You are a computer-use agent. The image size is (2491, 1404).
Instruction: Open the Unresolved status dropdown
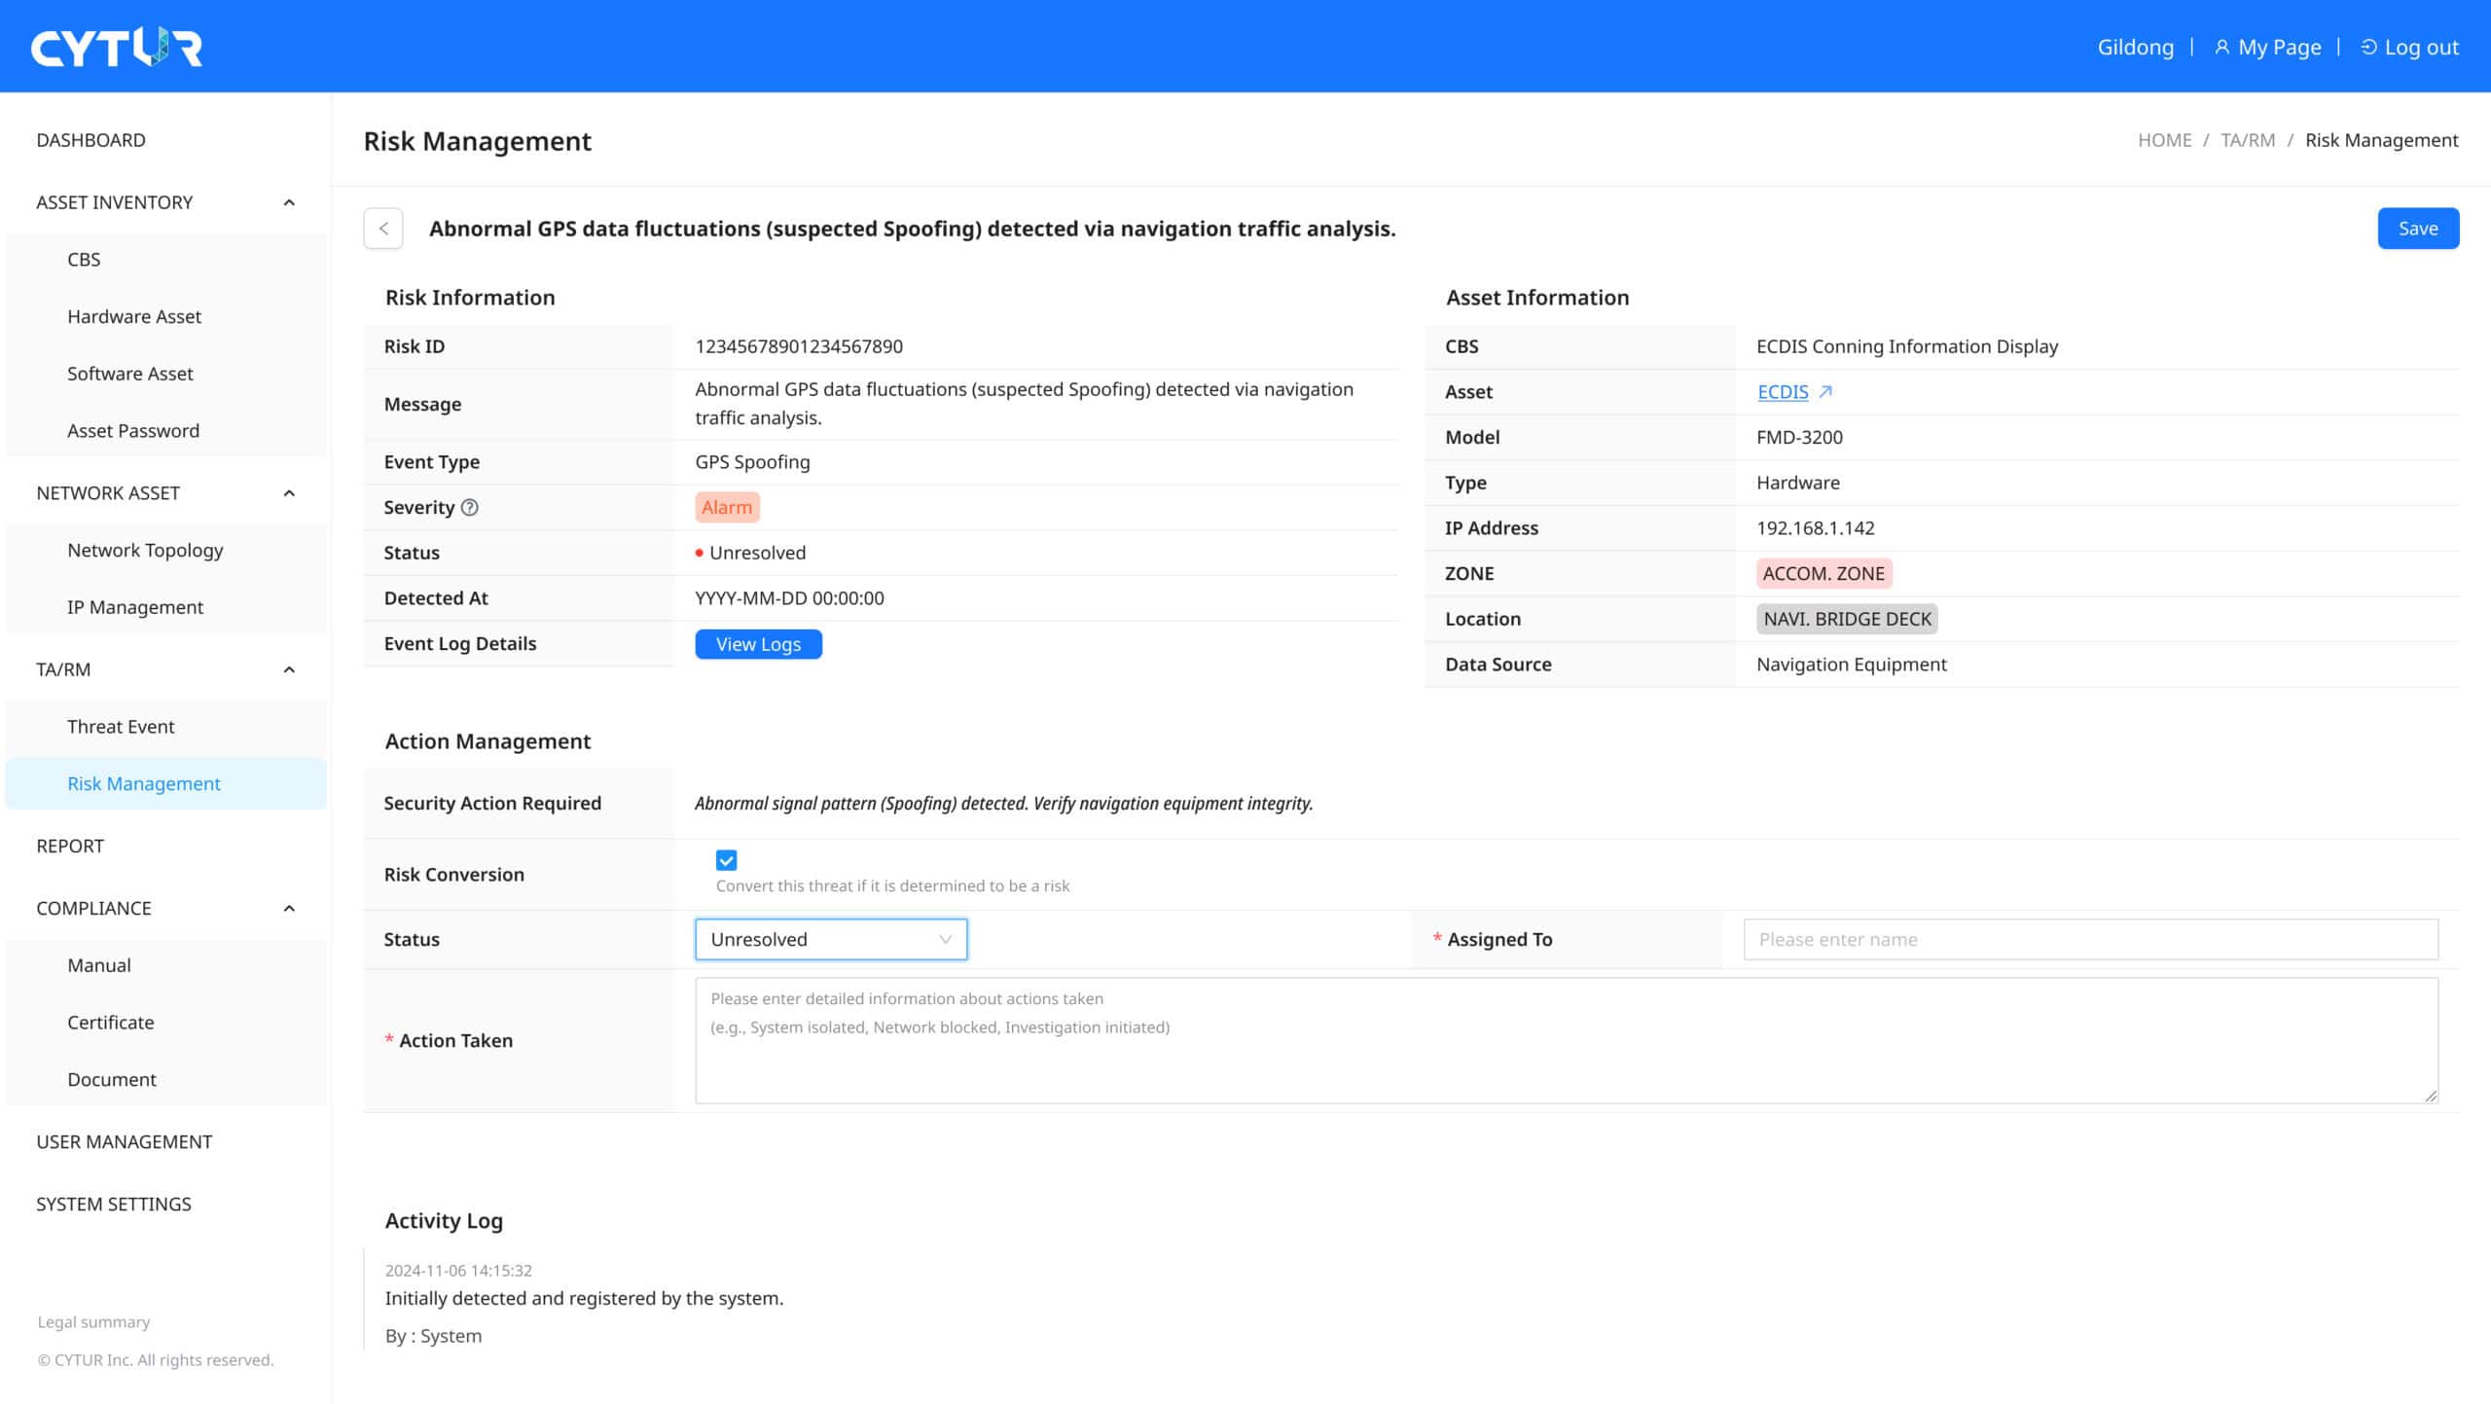click(x=831, y=939)
